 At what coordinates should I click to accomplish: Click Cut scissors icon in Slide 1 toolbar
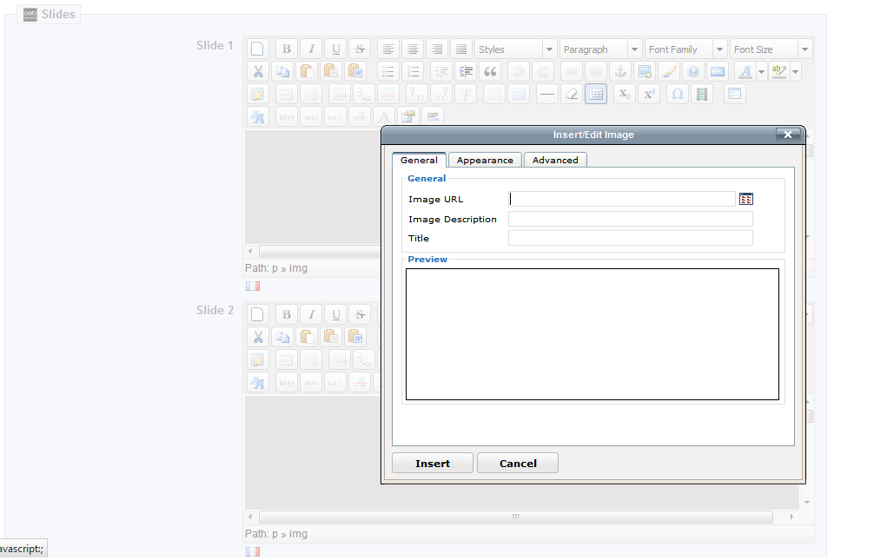click(257, 71)
